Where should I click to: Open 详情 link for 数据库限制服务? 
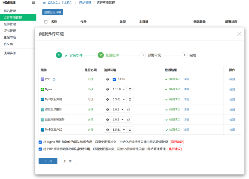tap(186, 119)
